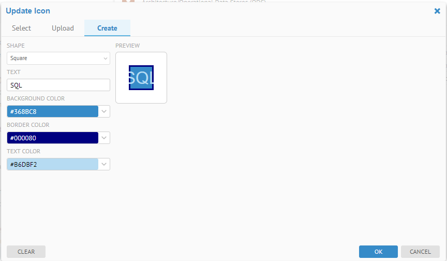
Task: Expand the Border Color dropdown arrow
Action: pyautogui.click(x=104, y=138)
